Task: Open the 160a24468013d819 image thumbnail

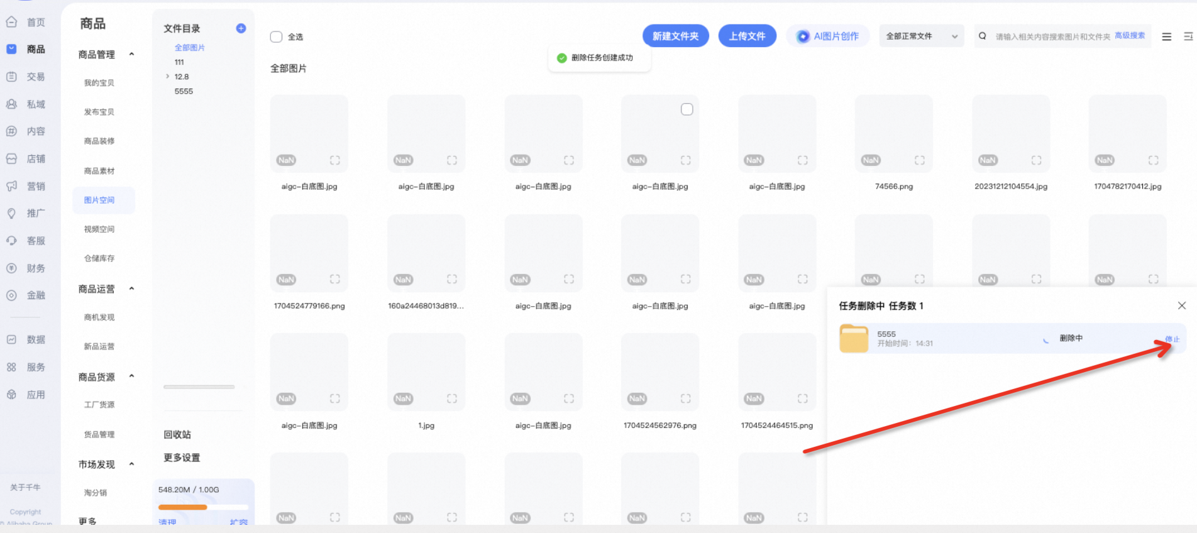Action: [x=426, y=253]
